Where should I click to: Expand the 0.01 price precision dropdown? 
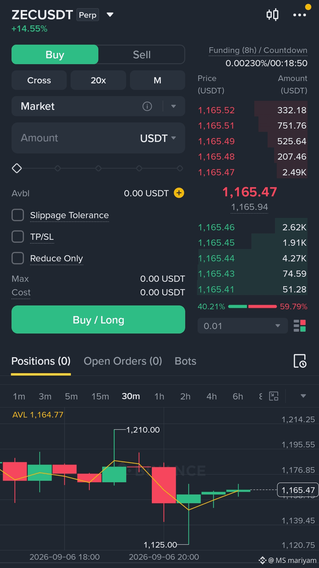pos(242,326)
